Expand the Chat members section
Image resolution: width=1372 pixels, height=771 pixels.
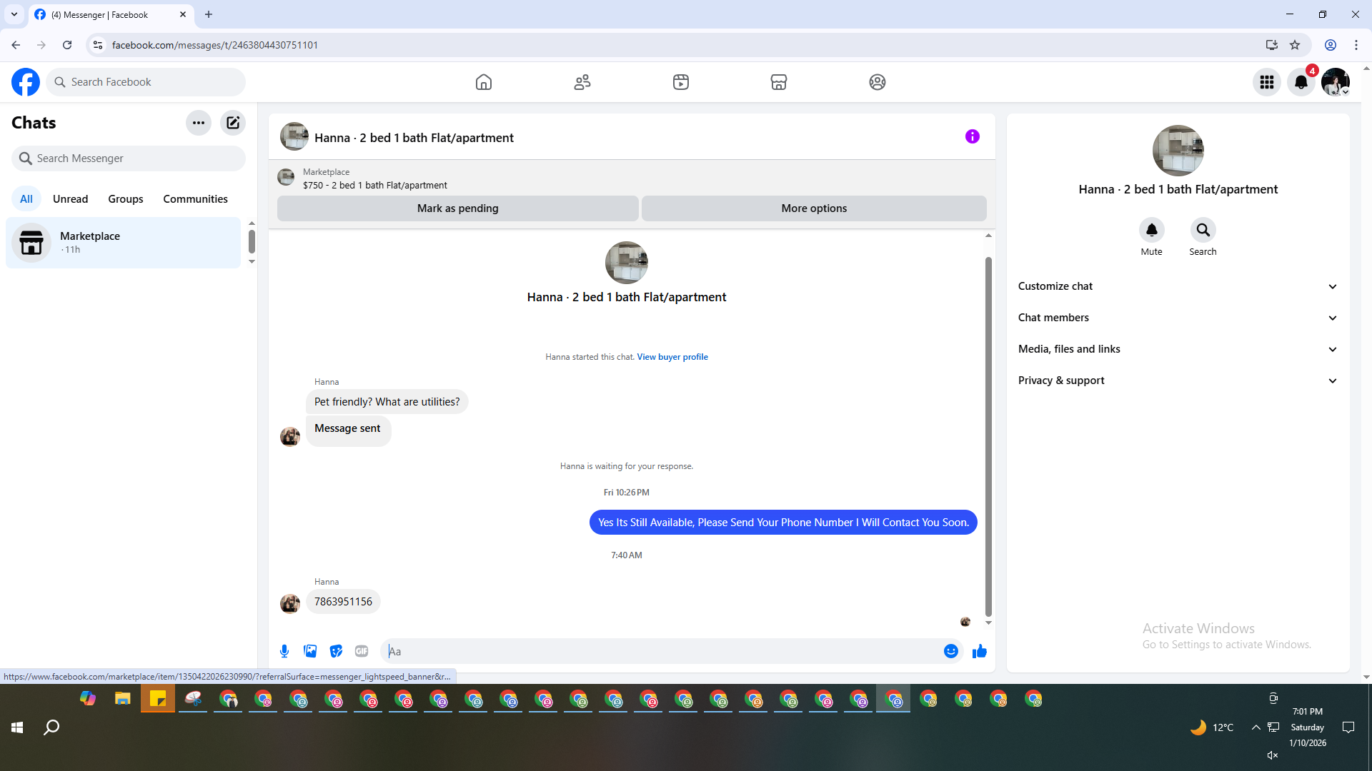(1178, 318)
